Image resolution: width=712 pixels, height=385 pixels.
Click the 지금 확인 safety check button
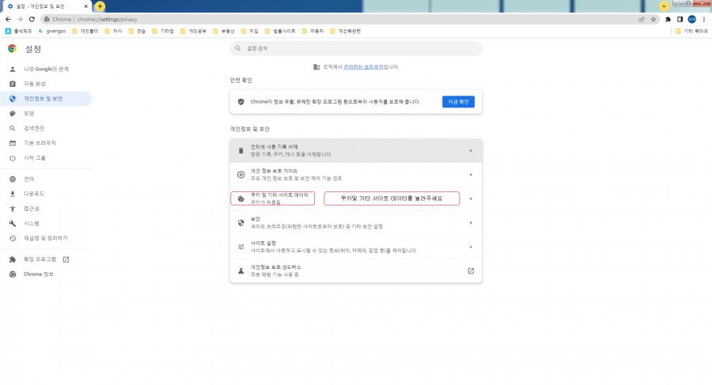point(458,102)
